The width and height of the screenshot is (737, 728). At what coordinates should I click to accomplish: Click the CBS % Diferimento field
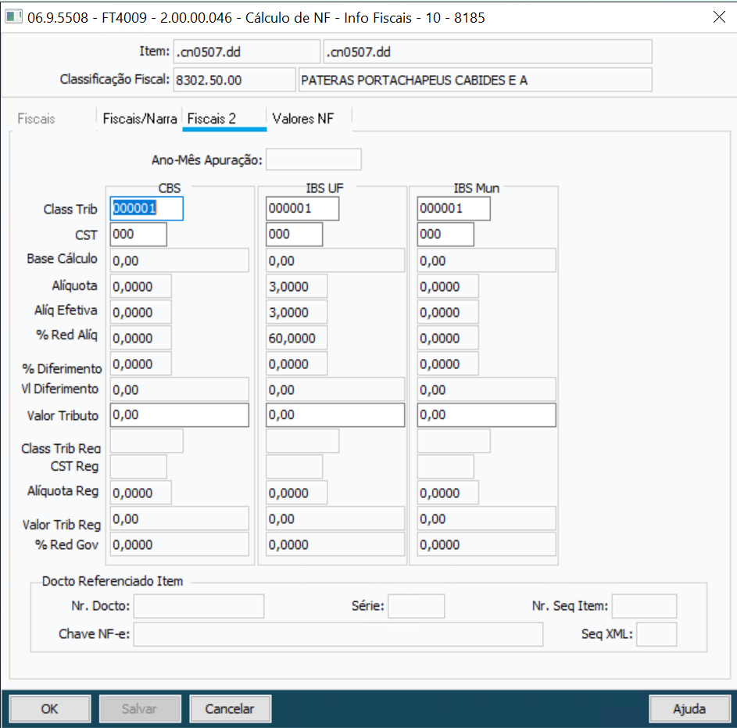[141, 364]
